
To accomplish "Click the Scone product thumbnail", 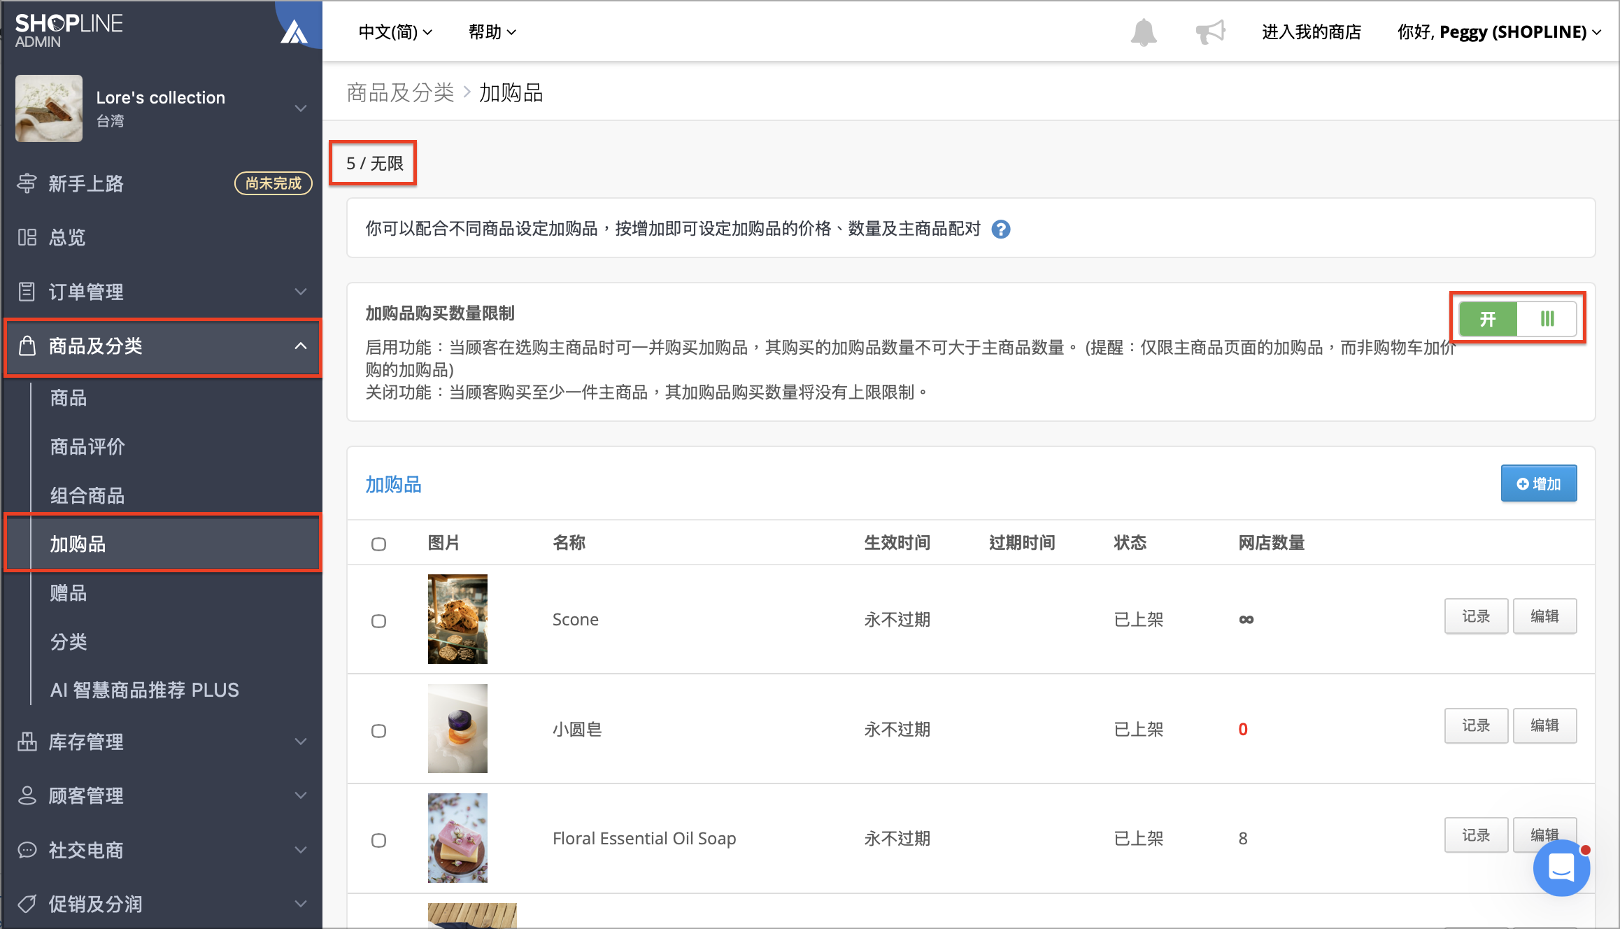I will coord(457,619).
